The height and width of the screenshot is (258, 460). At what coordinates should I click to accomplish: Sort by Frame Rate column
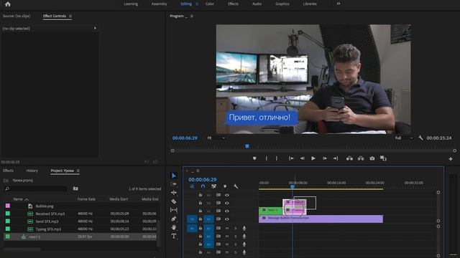(x=86, y=199)
